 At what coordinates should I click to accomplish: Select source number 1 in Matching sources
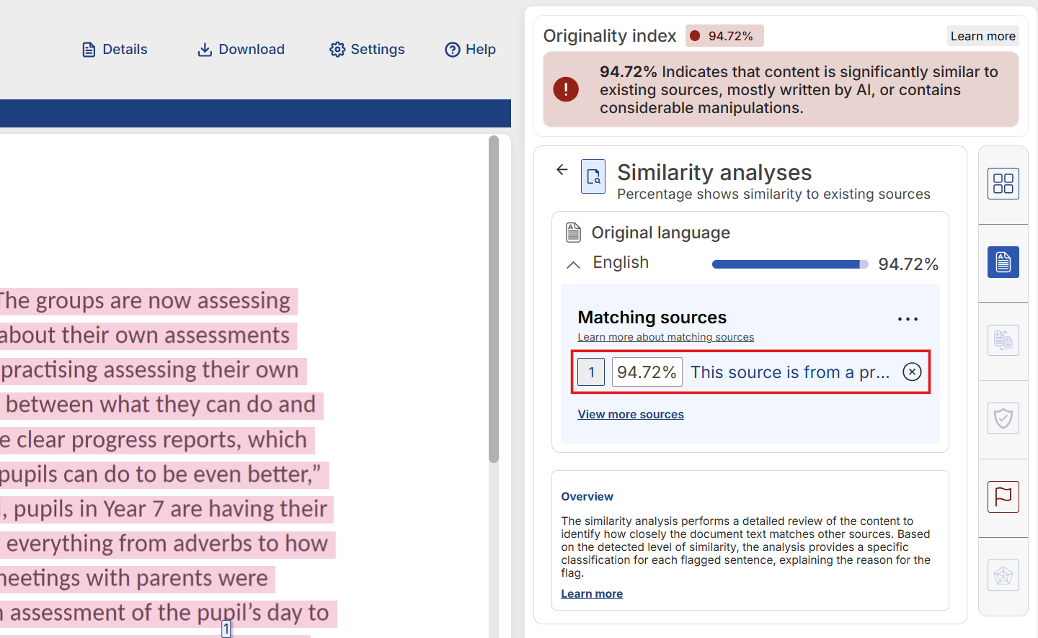point(590,372)
